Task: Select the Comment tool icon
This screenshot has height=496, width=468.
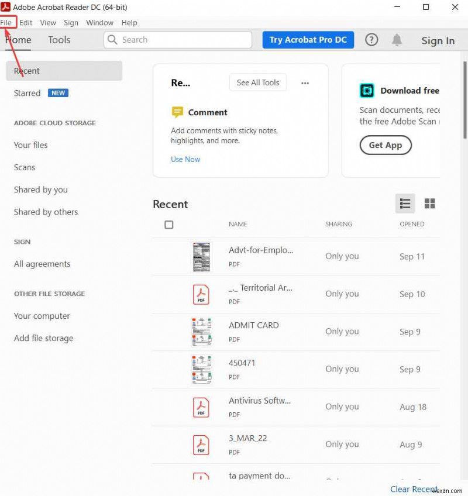Action: click(x=177, y=112)
